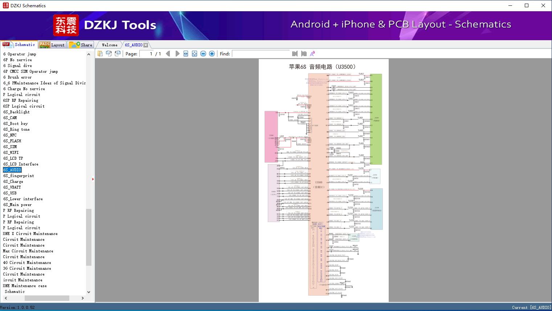Open the 6S_CAM schematic
This screenshot has height=311, width=552.
tap(10, 118)
